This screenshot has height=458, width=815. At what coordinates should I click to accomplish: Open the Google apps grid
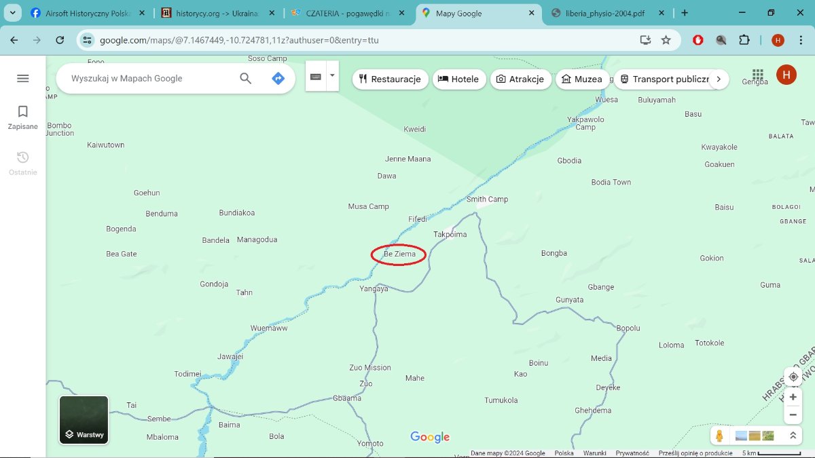pyautogui.click(x=758, y=75)
